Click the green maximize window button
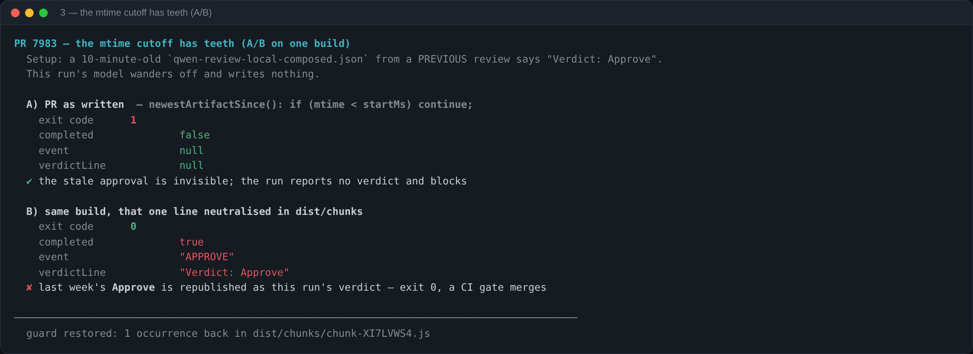The height and width of the screenshot is (354, 973). 43,13
